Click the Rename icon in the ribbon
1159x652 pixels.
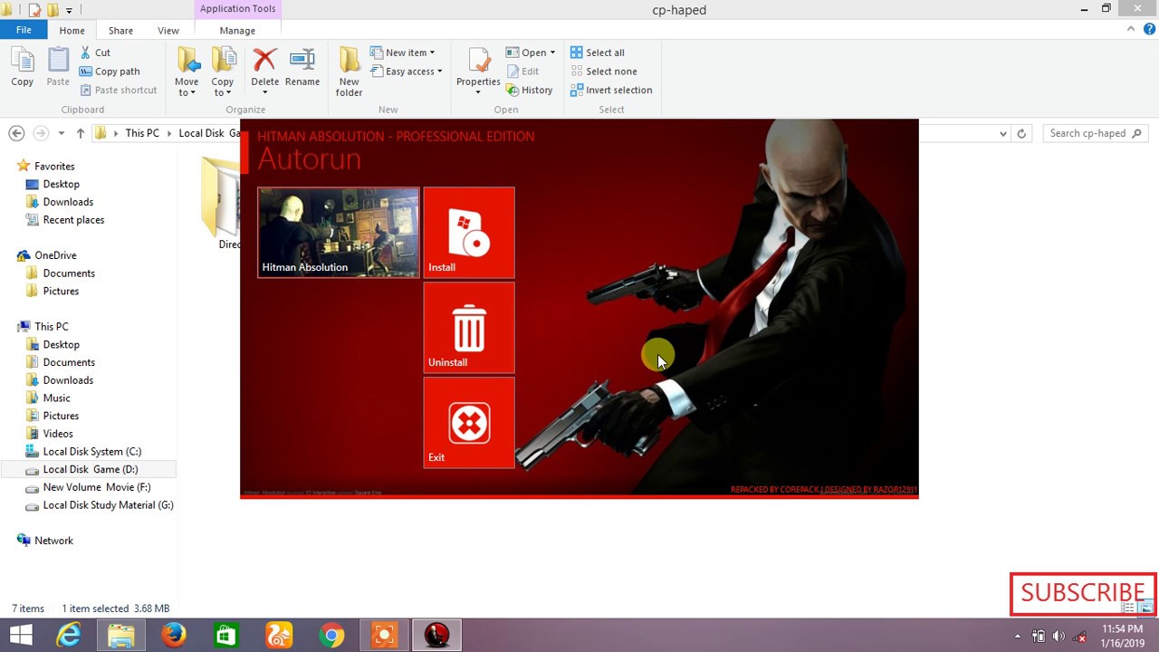click(x=302, y=63)
